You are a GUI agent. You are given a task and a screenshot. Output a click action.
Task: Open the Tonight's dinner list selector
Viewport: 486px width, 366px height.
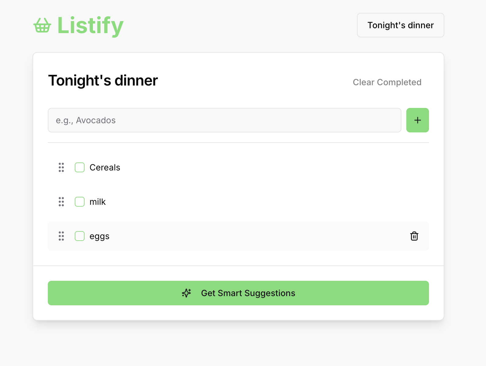pyautogui.click(x=401, y=25)
